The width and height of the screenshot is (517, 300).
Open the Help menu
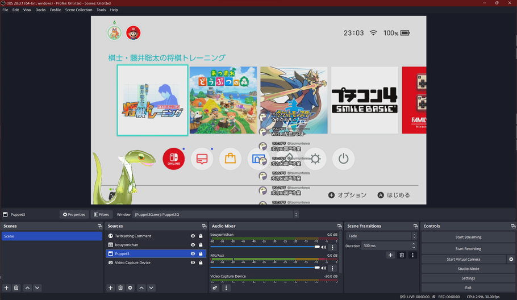pyautogui.click(x=114, y=10)
